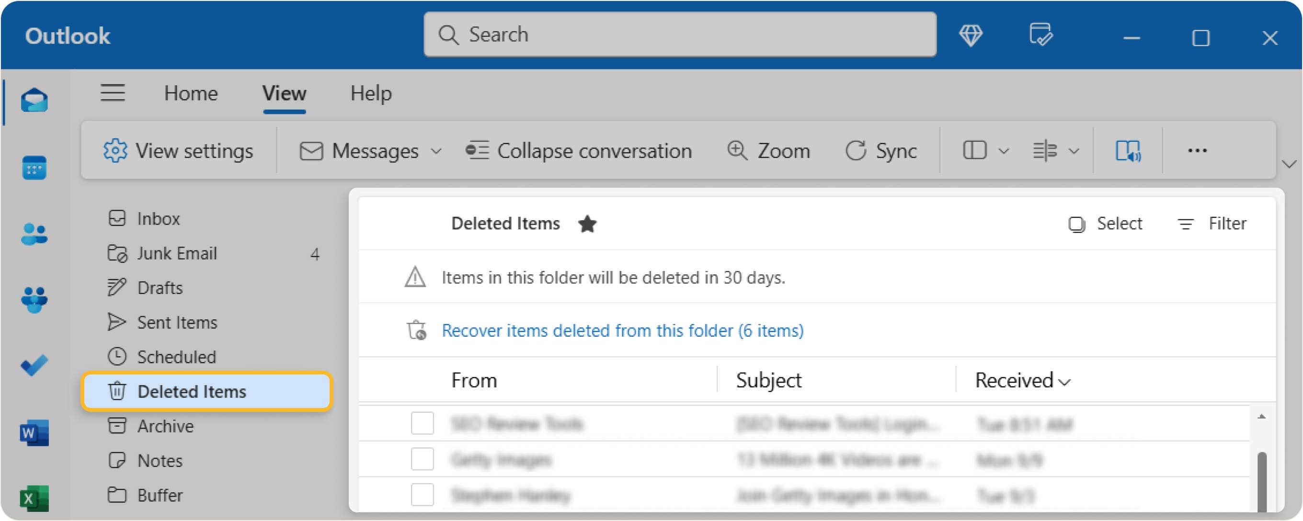
Task: Switch to the Home tab
Action: pos(191,93)
